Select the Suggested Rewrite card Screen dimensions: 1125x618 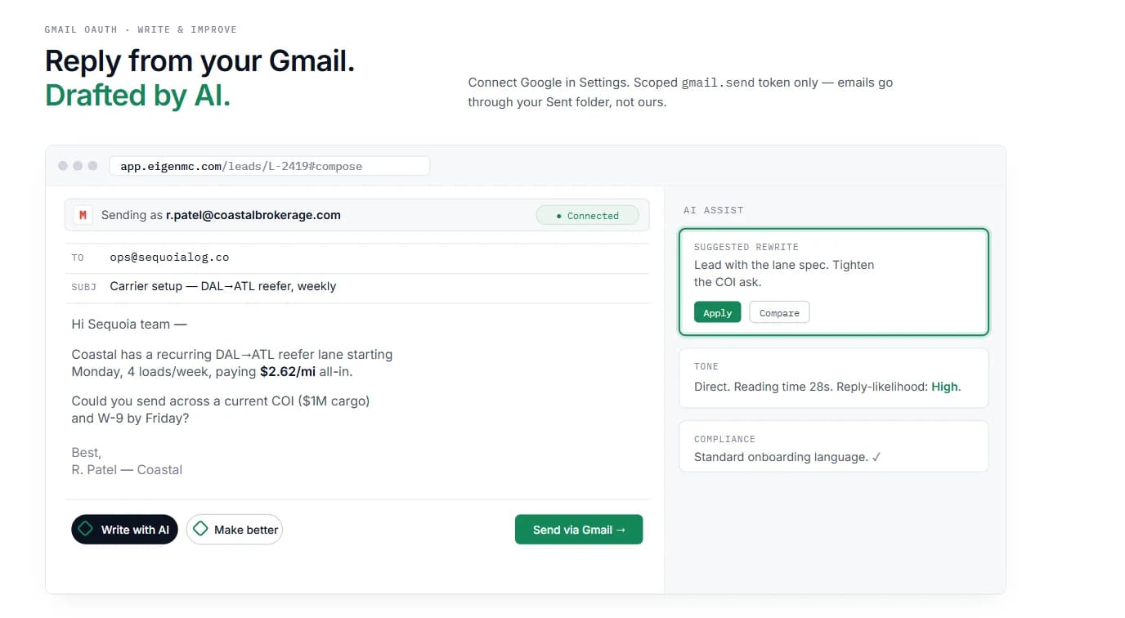(833, 282)
